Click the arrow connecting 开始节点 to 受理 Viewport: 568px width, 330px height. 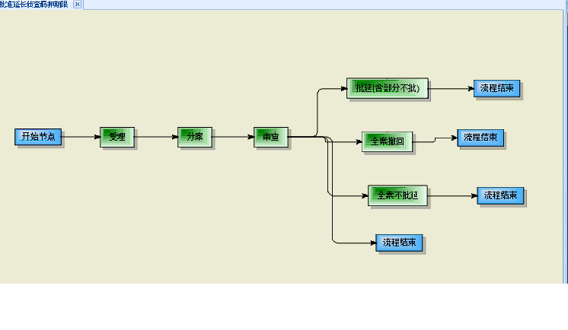click(x=81, y=137)
